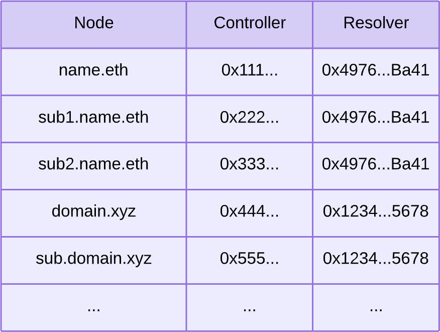440x332 pixels.
Task: Select the domain.xyz node cell
Action: click(93, 211)
